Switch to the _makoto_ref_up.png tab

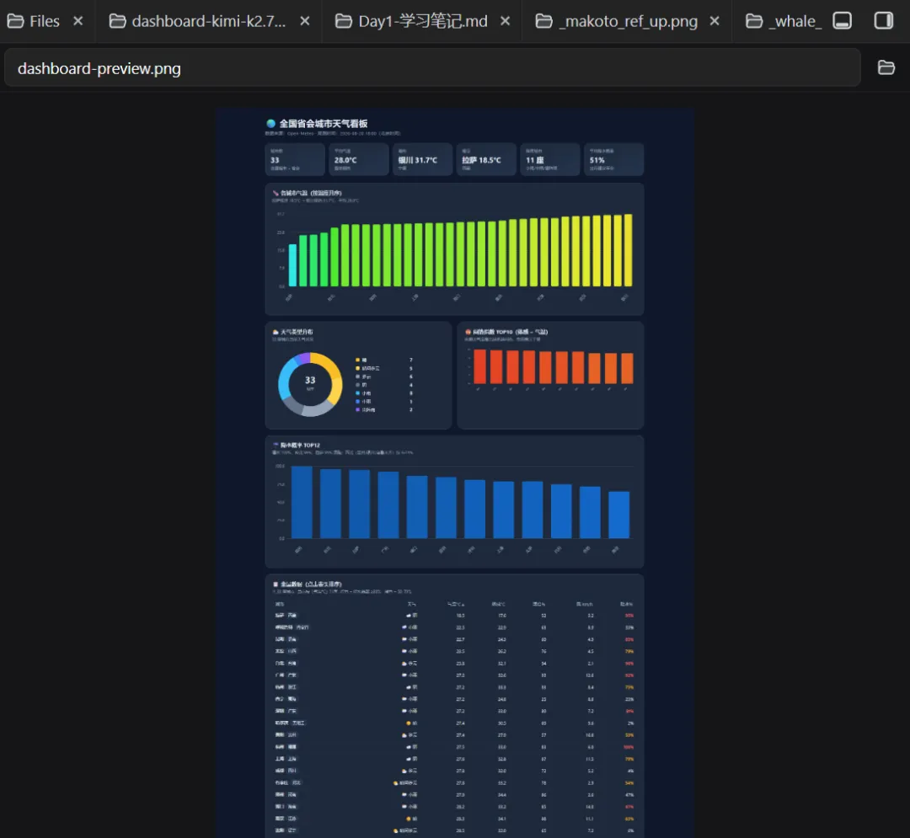pyautogui.click(x=616, y=21)
